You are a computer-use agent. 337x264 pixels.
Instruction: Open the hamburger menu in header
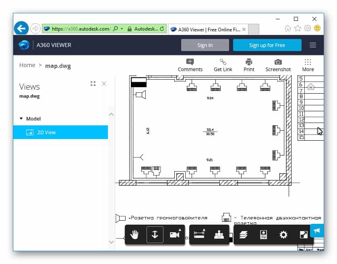313,45
